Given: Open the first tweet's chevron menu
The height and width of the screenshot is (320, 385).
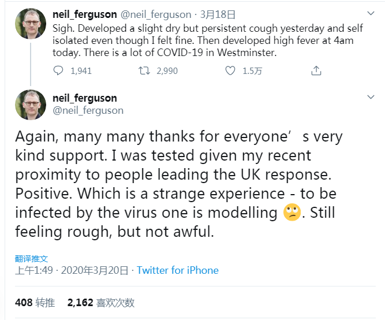Looking at the screenshot, I should click(x=371, y=13).
